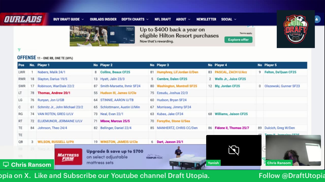The width and height of the screenshot is (325, 182).
Task: Click the Draft Utopia logo overlay
Action: (x=296, y=29)
